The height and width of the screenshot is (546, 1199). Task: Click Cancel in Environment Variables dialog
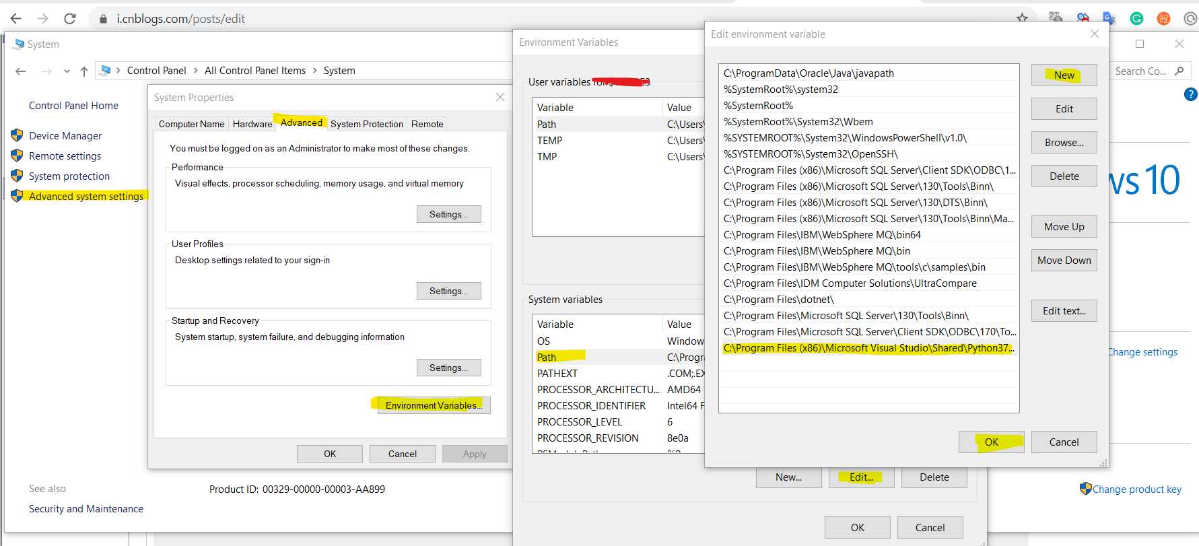[x=930, y=528]
